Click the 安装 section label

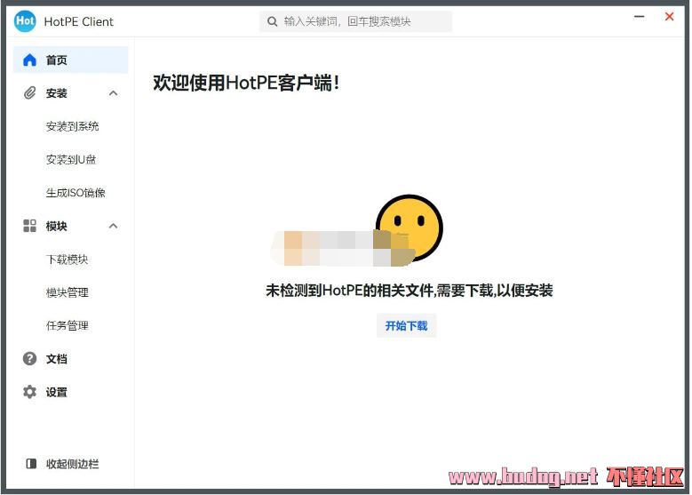57,92
